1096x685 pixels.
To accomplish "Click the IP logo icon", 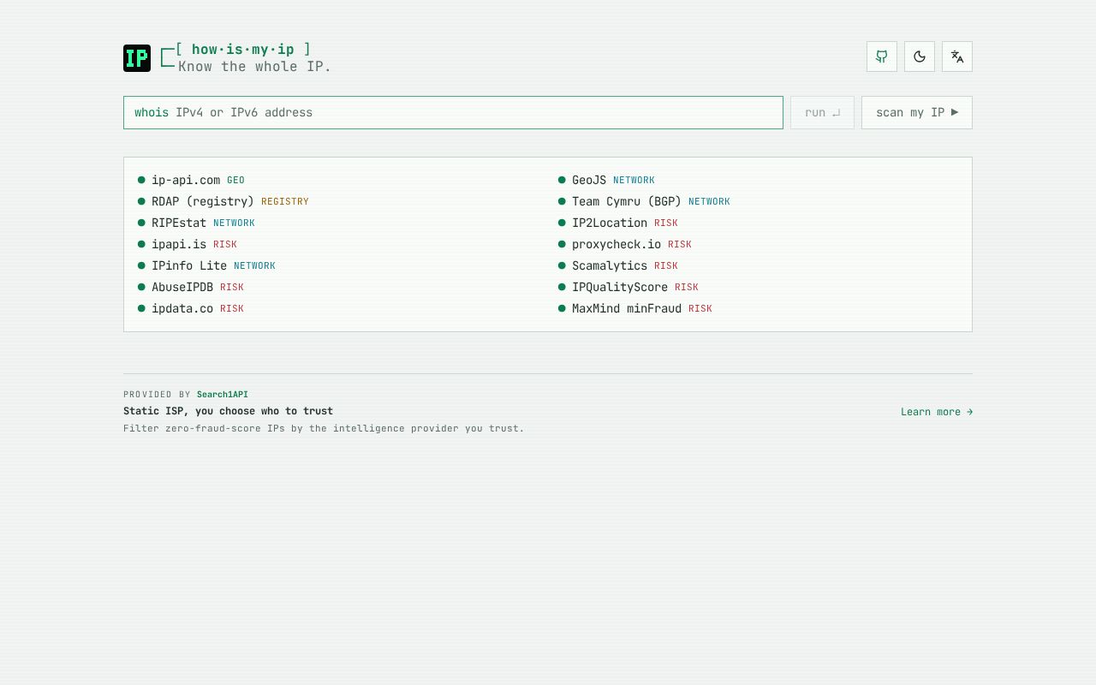I will click(137, 58).
